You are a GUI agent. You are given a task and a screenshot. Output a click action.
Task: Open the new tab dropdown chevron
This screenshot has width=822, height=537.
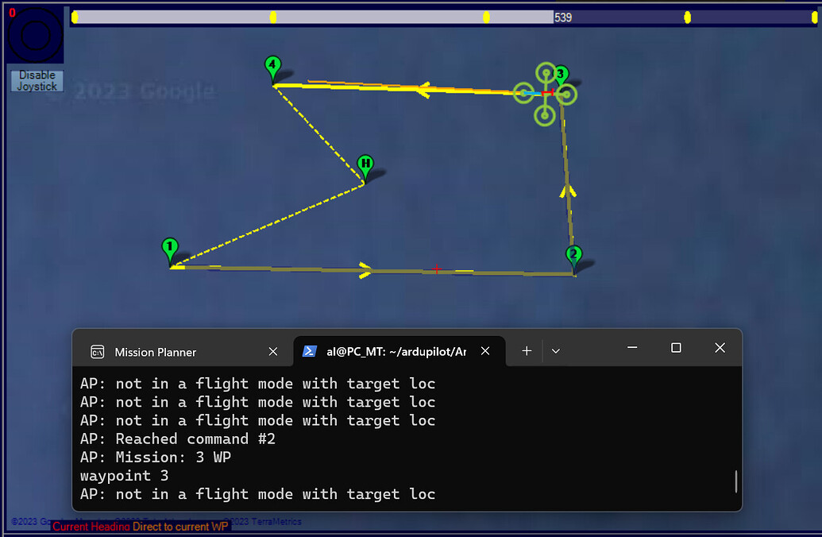(x=555, y=350)
